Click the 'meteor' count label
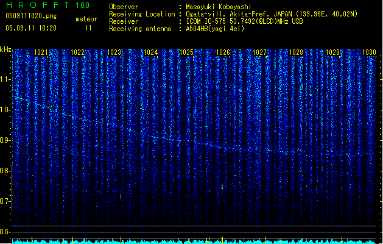 86,19
